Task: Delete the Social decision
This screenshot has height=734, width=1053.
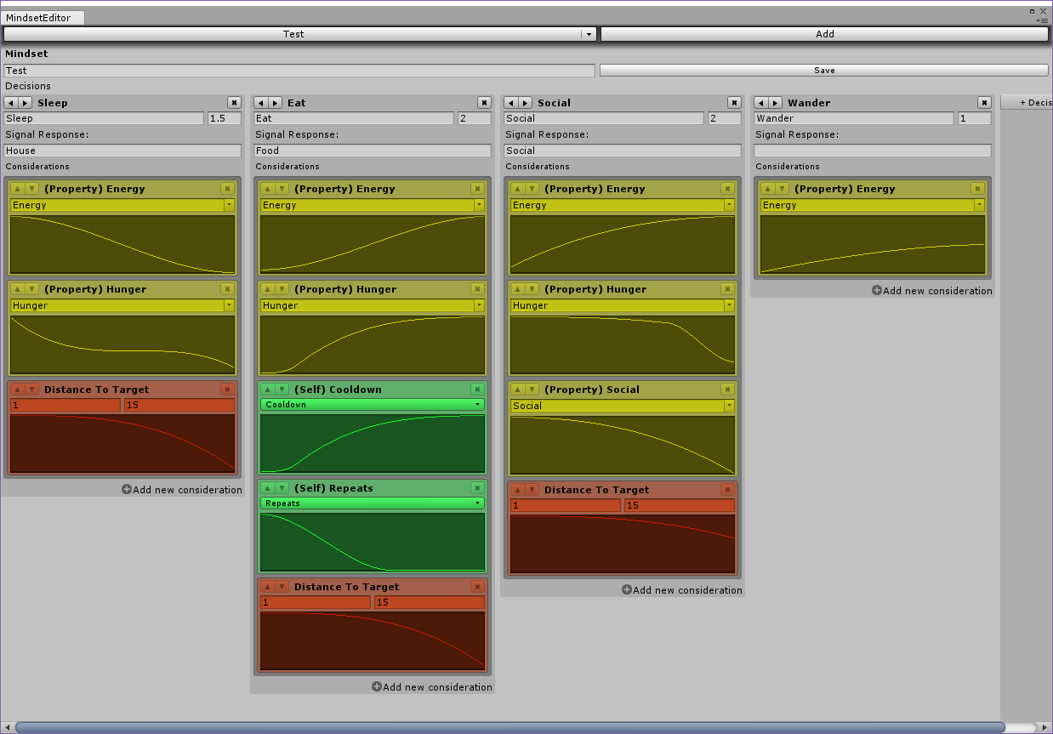Action: [734, 103]
